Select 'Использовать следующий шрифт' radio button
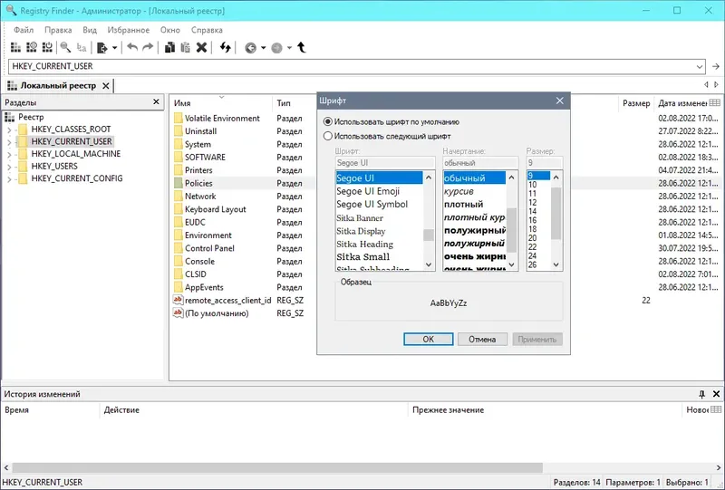 click(328, 137)
